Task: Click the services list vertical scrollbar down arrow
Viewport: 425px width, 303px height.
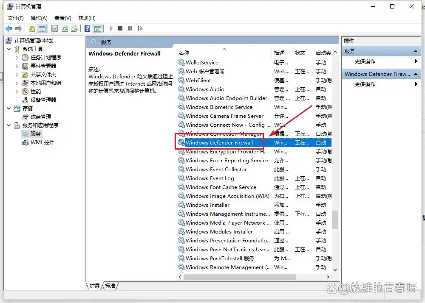Action: [335, 269]
